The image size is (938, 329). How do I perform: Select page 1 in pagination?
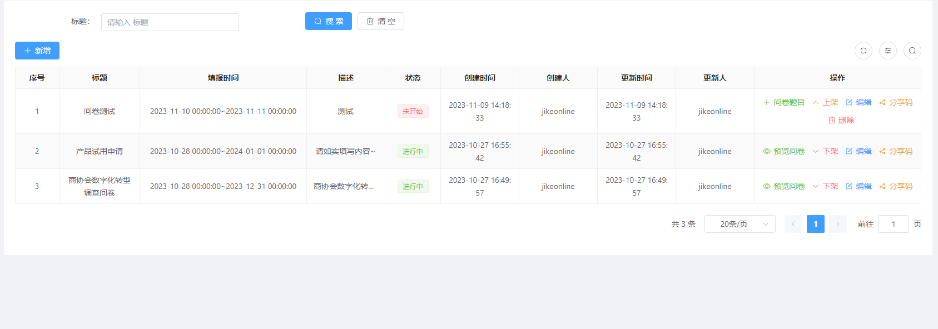click(x=815, y=224)
